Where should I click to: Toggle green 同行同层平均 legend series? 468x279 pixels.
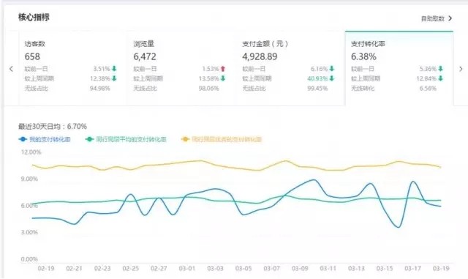(x=126, y=139)
